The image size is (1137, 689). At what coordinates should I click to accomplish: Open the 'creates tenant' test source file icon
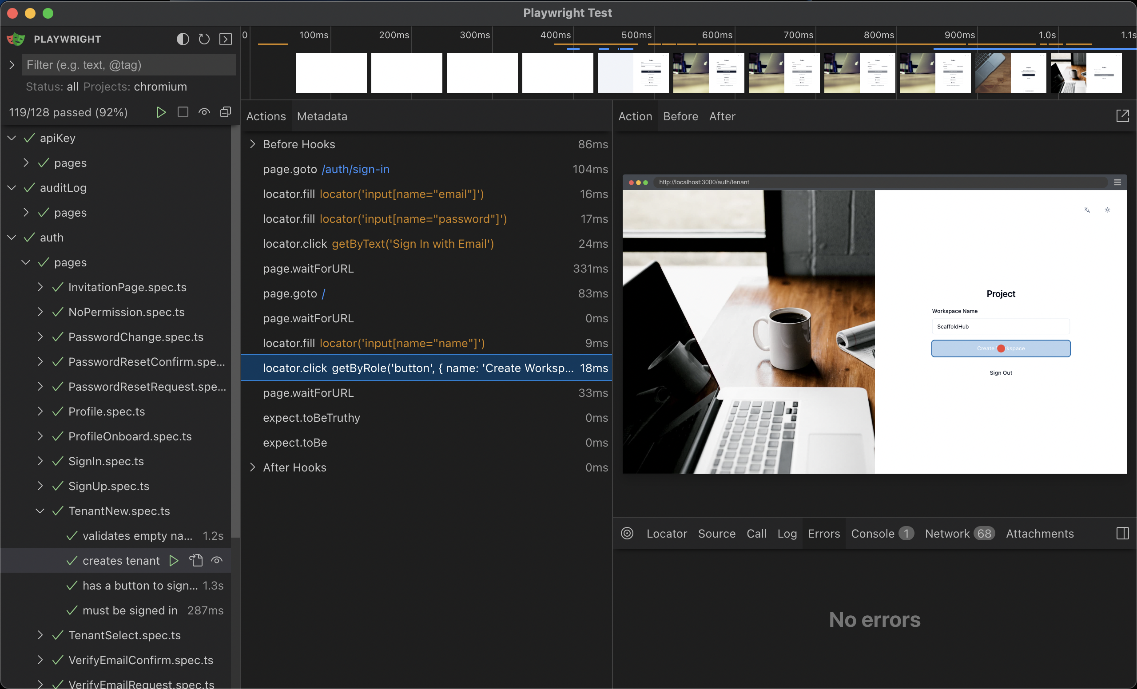tap(196, 560)
